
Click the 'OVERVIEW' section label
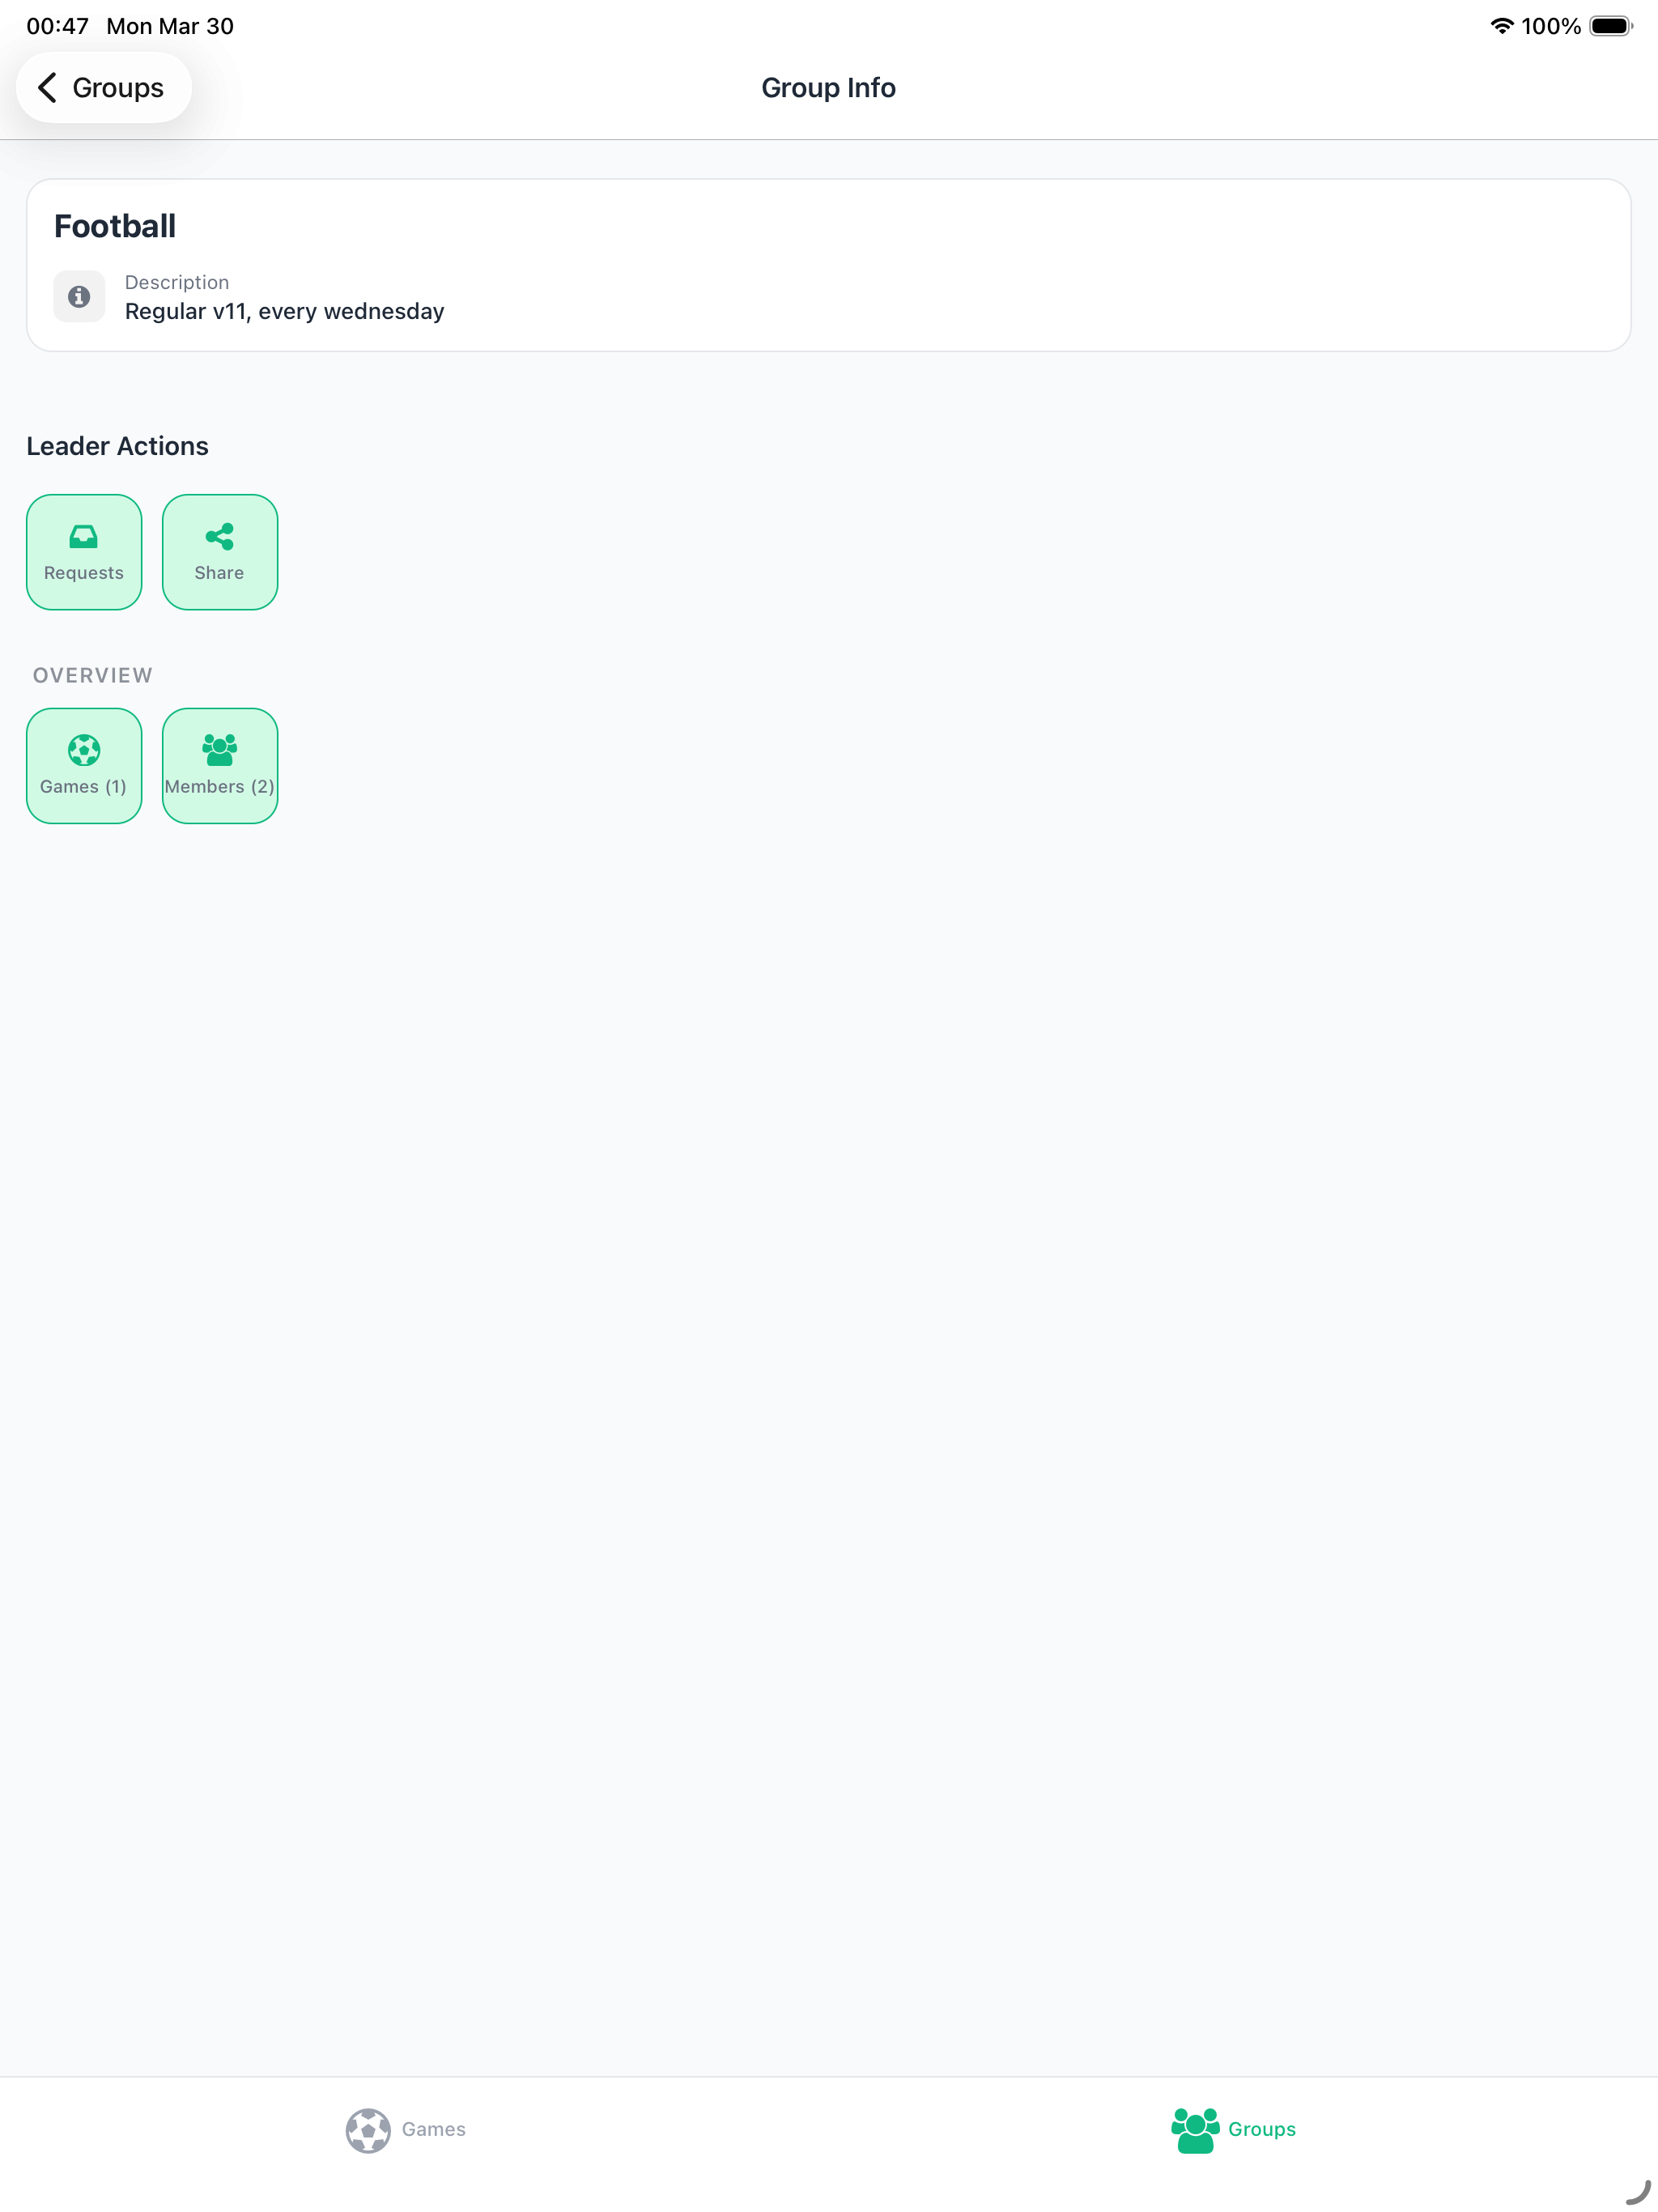93,676
